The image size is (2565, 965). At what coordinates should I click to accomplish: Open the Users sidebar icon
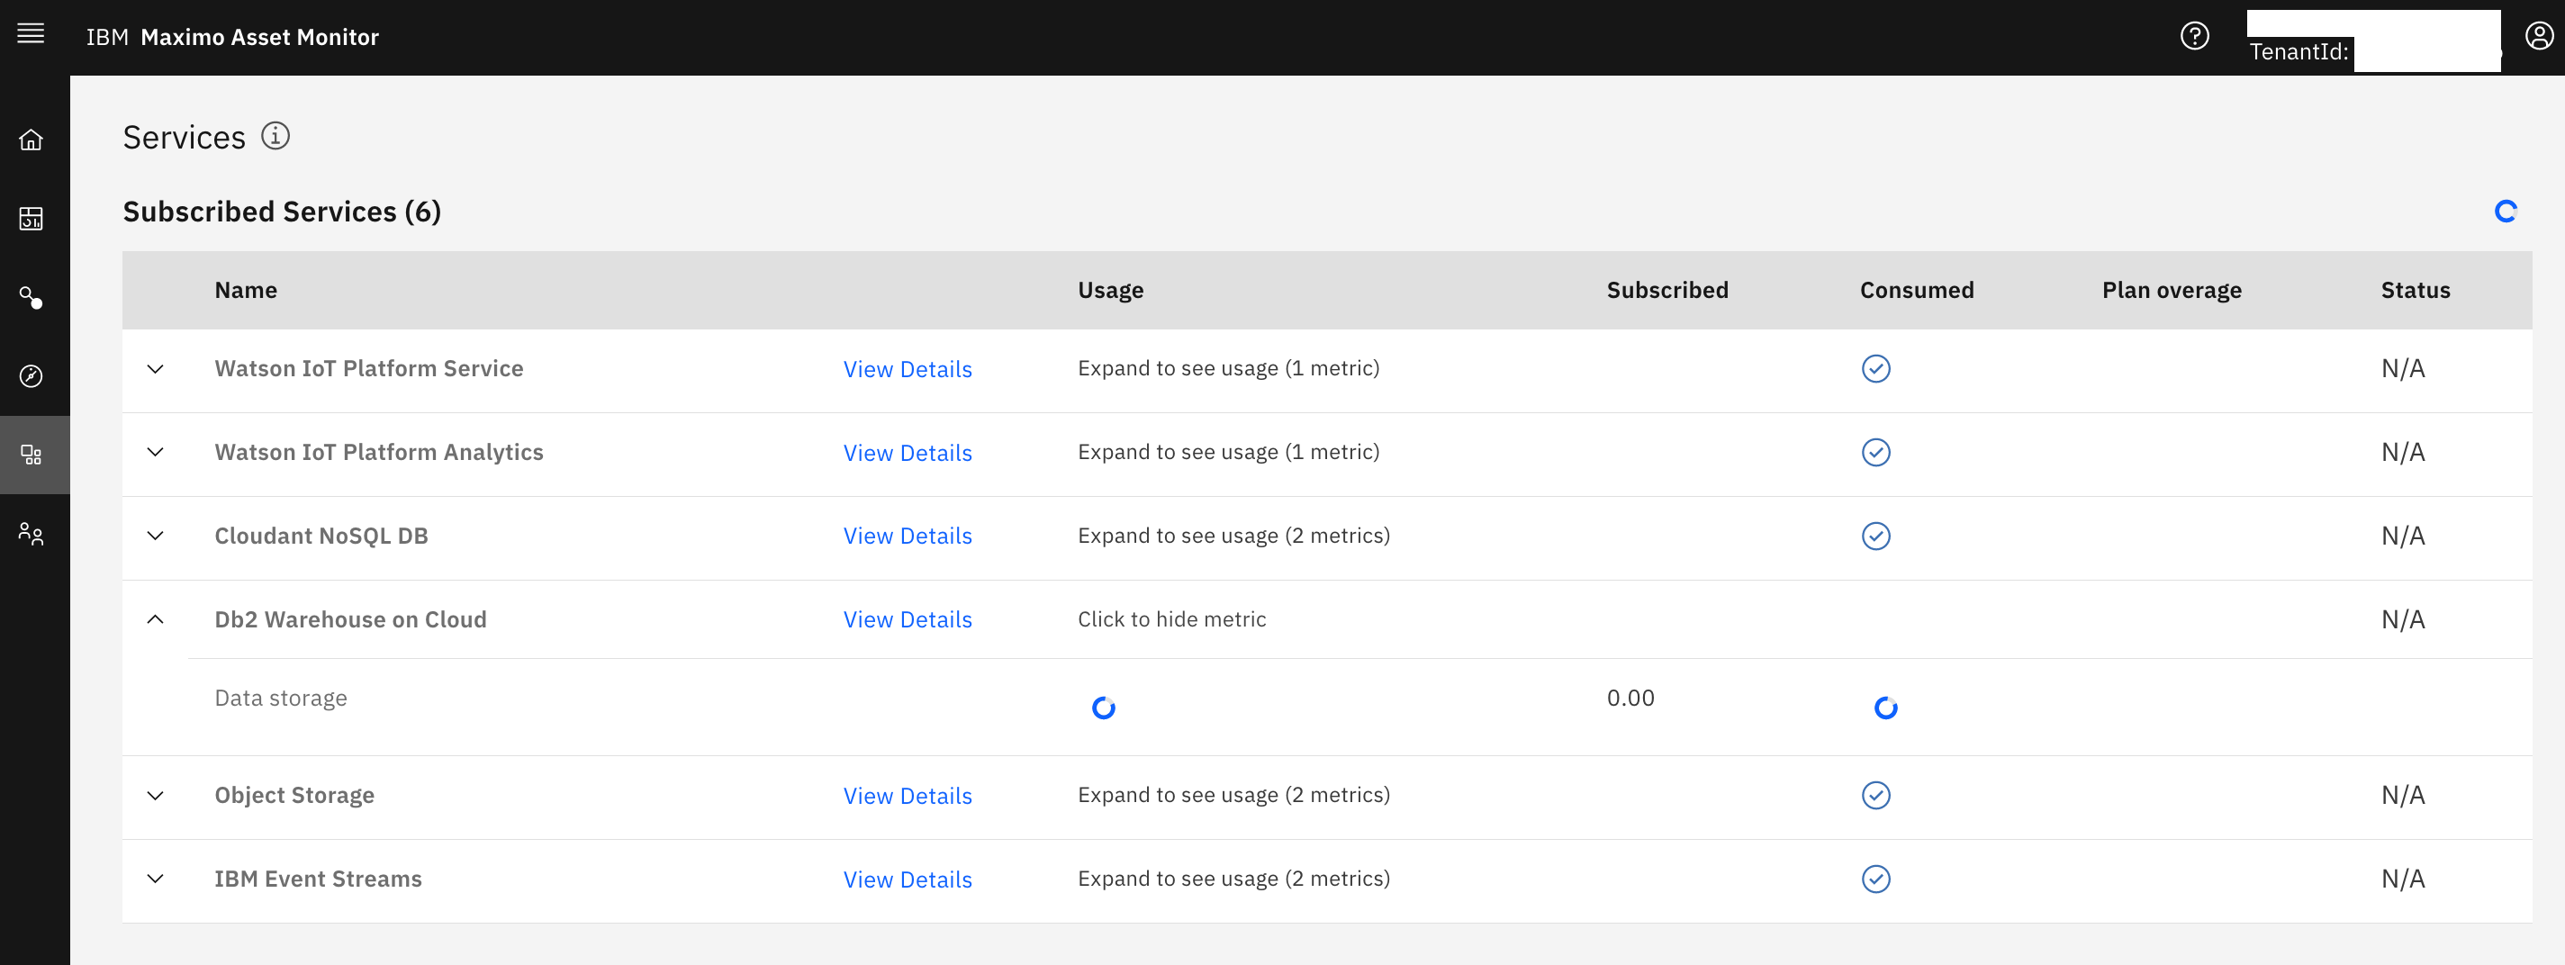[31, 534]
